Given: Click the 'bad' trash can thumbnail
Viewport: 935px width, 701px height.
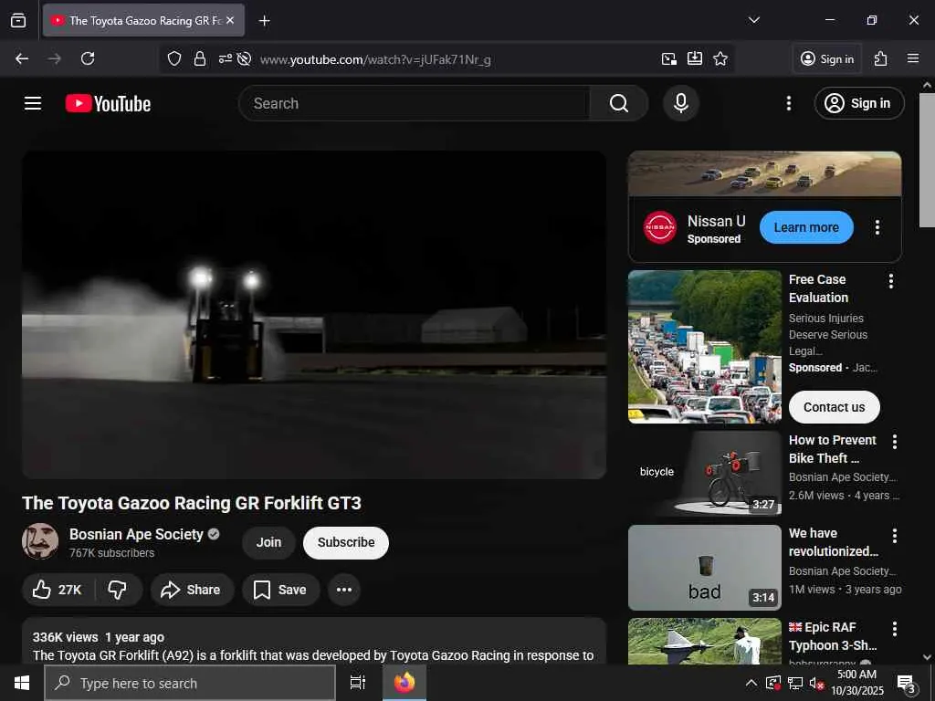Looking at the screenshot, I should point(704,568).
